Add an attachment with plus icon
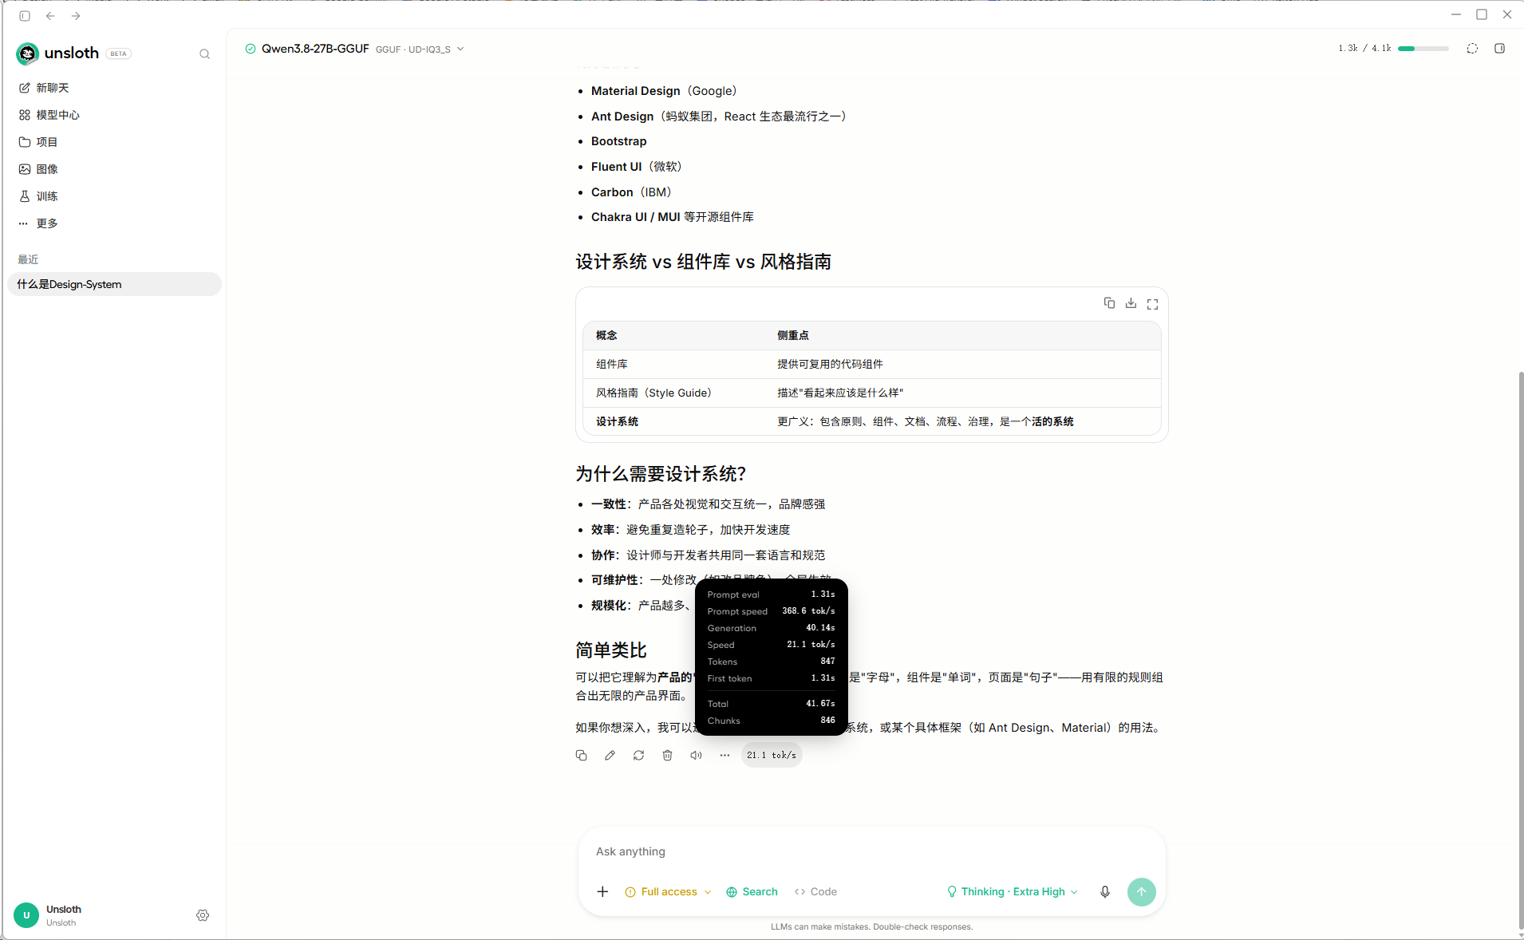1524x940 pixels. [602, 891]
